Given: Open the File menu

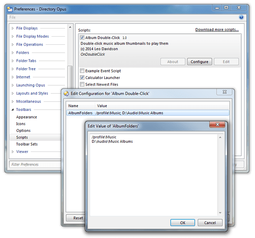Looking at the screenshot, I should tap(12, 17).
